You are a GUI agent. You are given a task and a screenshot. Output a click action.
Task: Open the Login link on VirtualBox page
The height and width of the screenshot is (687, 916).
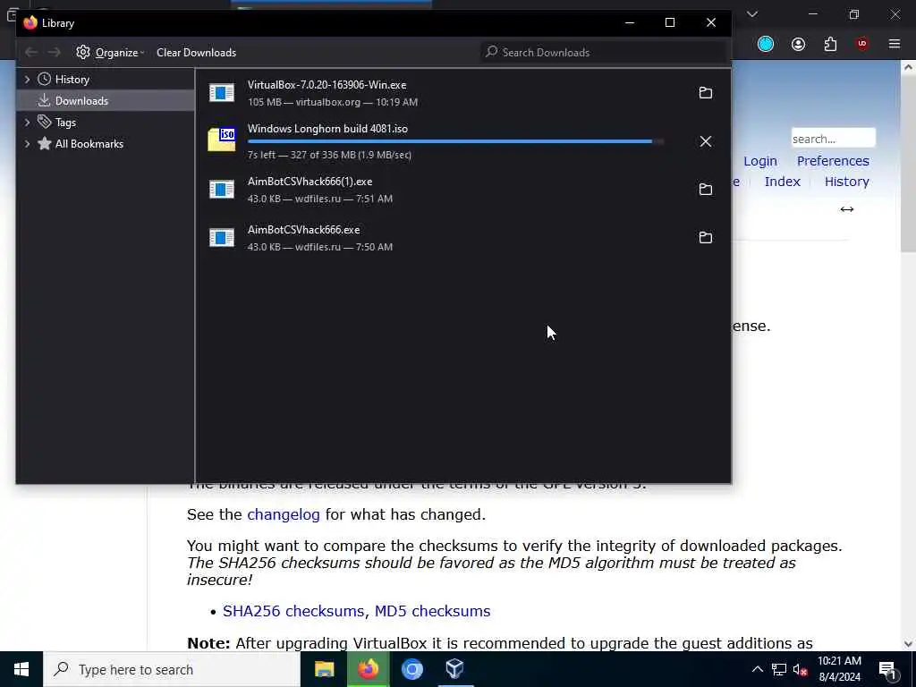click(x=760, y=161)
